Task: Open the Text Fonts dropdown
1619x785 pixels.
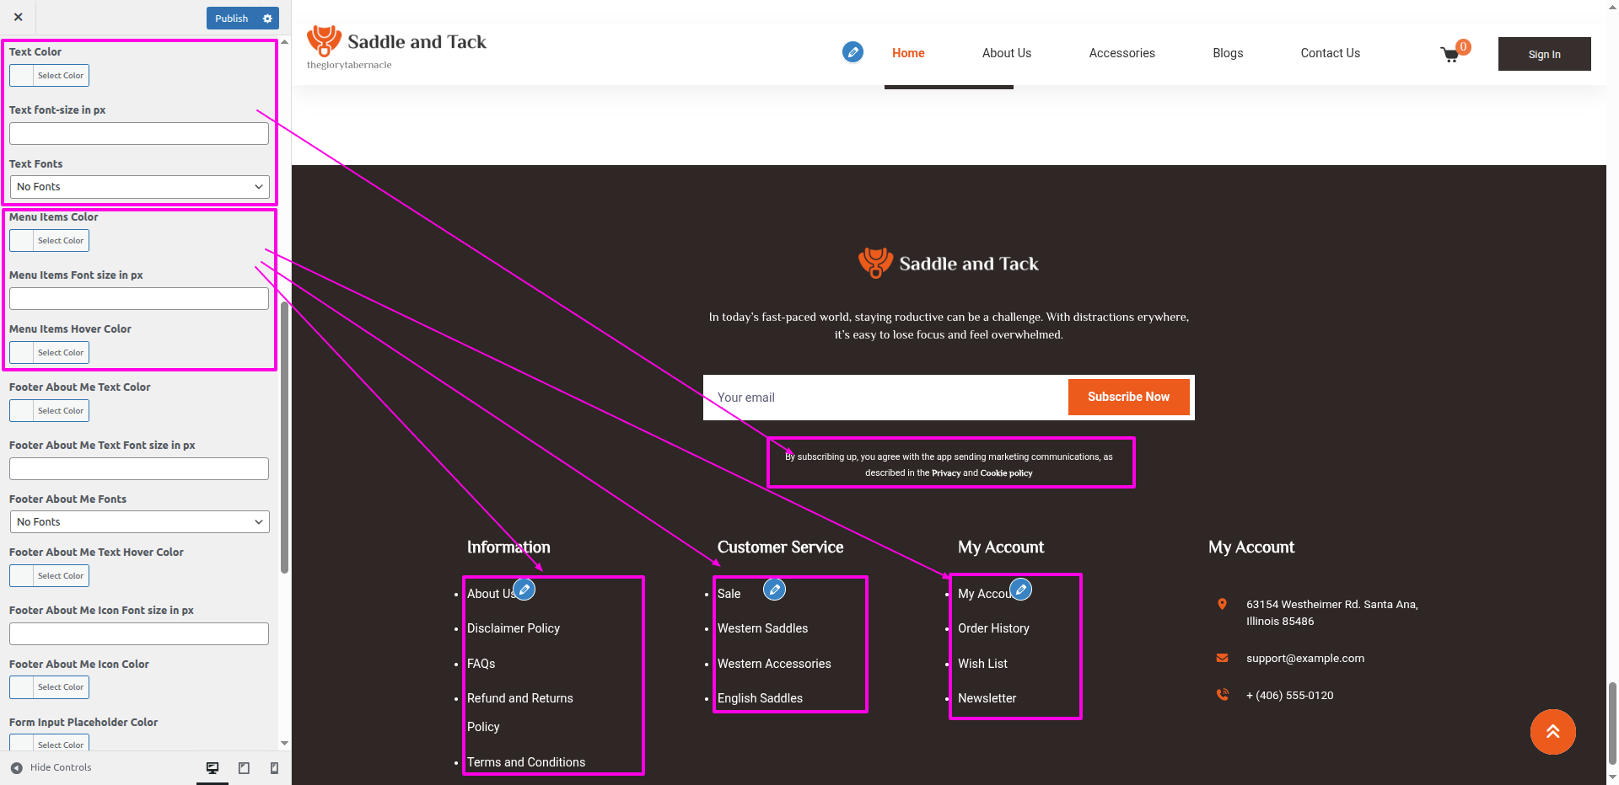Action: pyautogui.click(x=139, y=187)
